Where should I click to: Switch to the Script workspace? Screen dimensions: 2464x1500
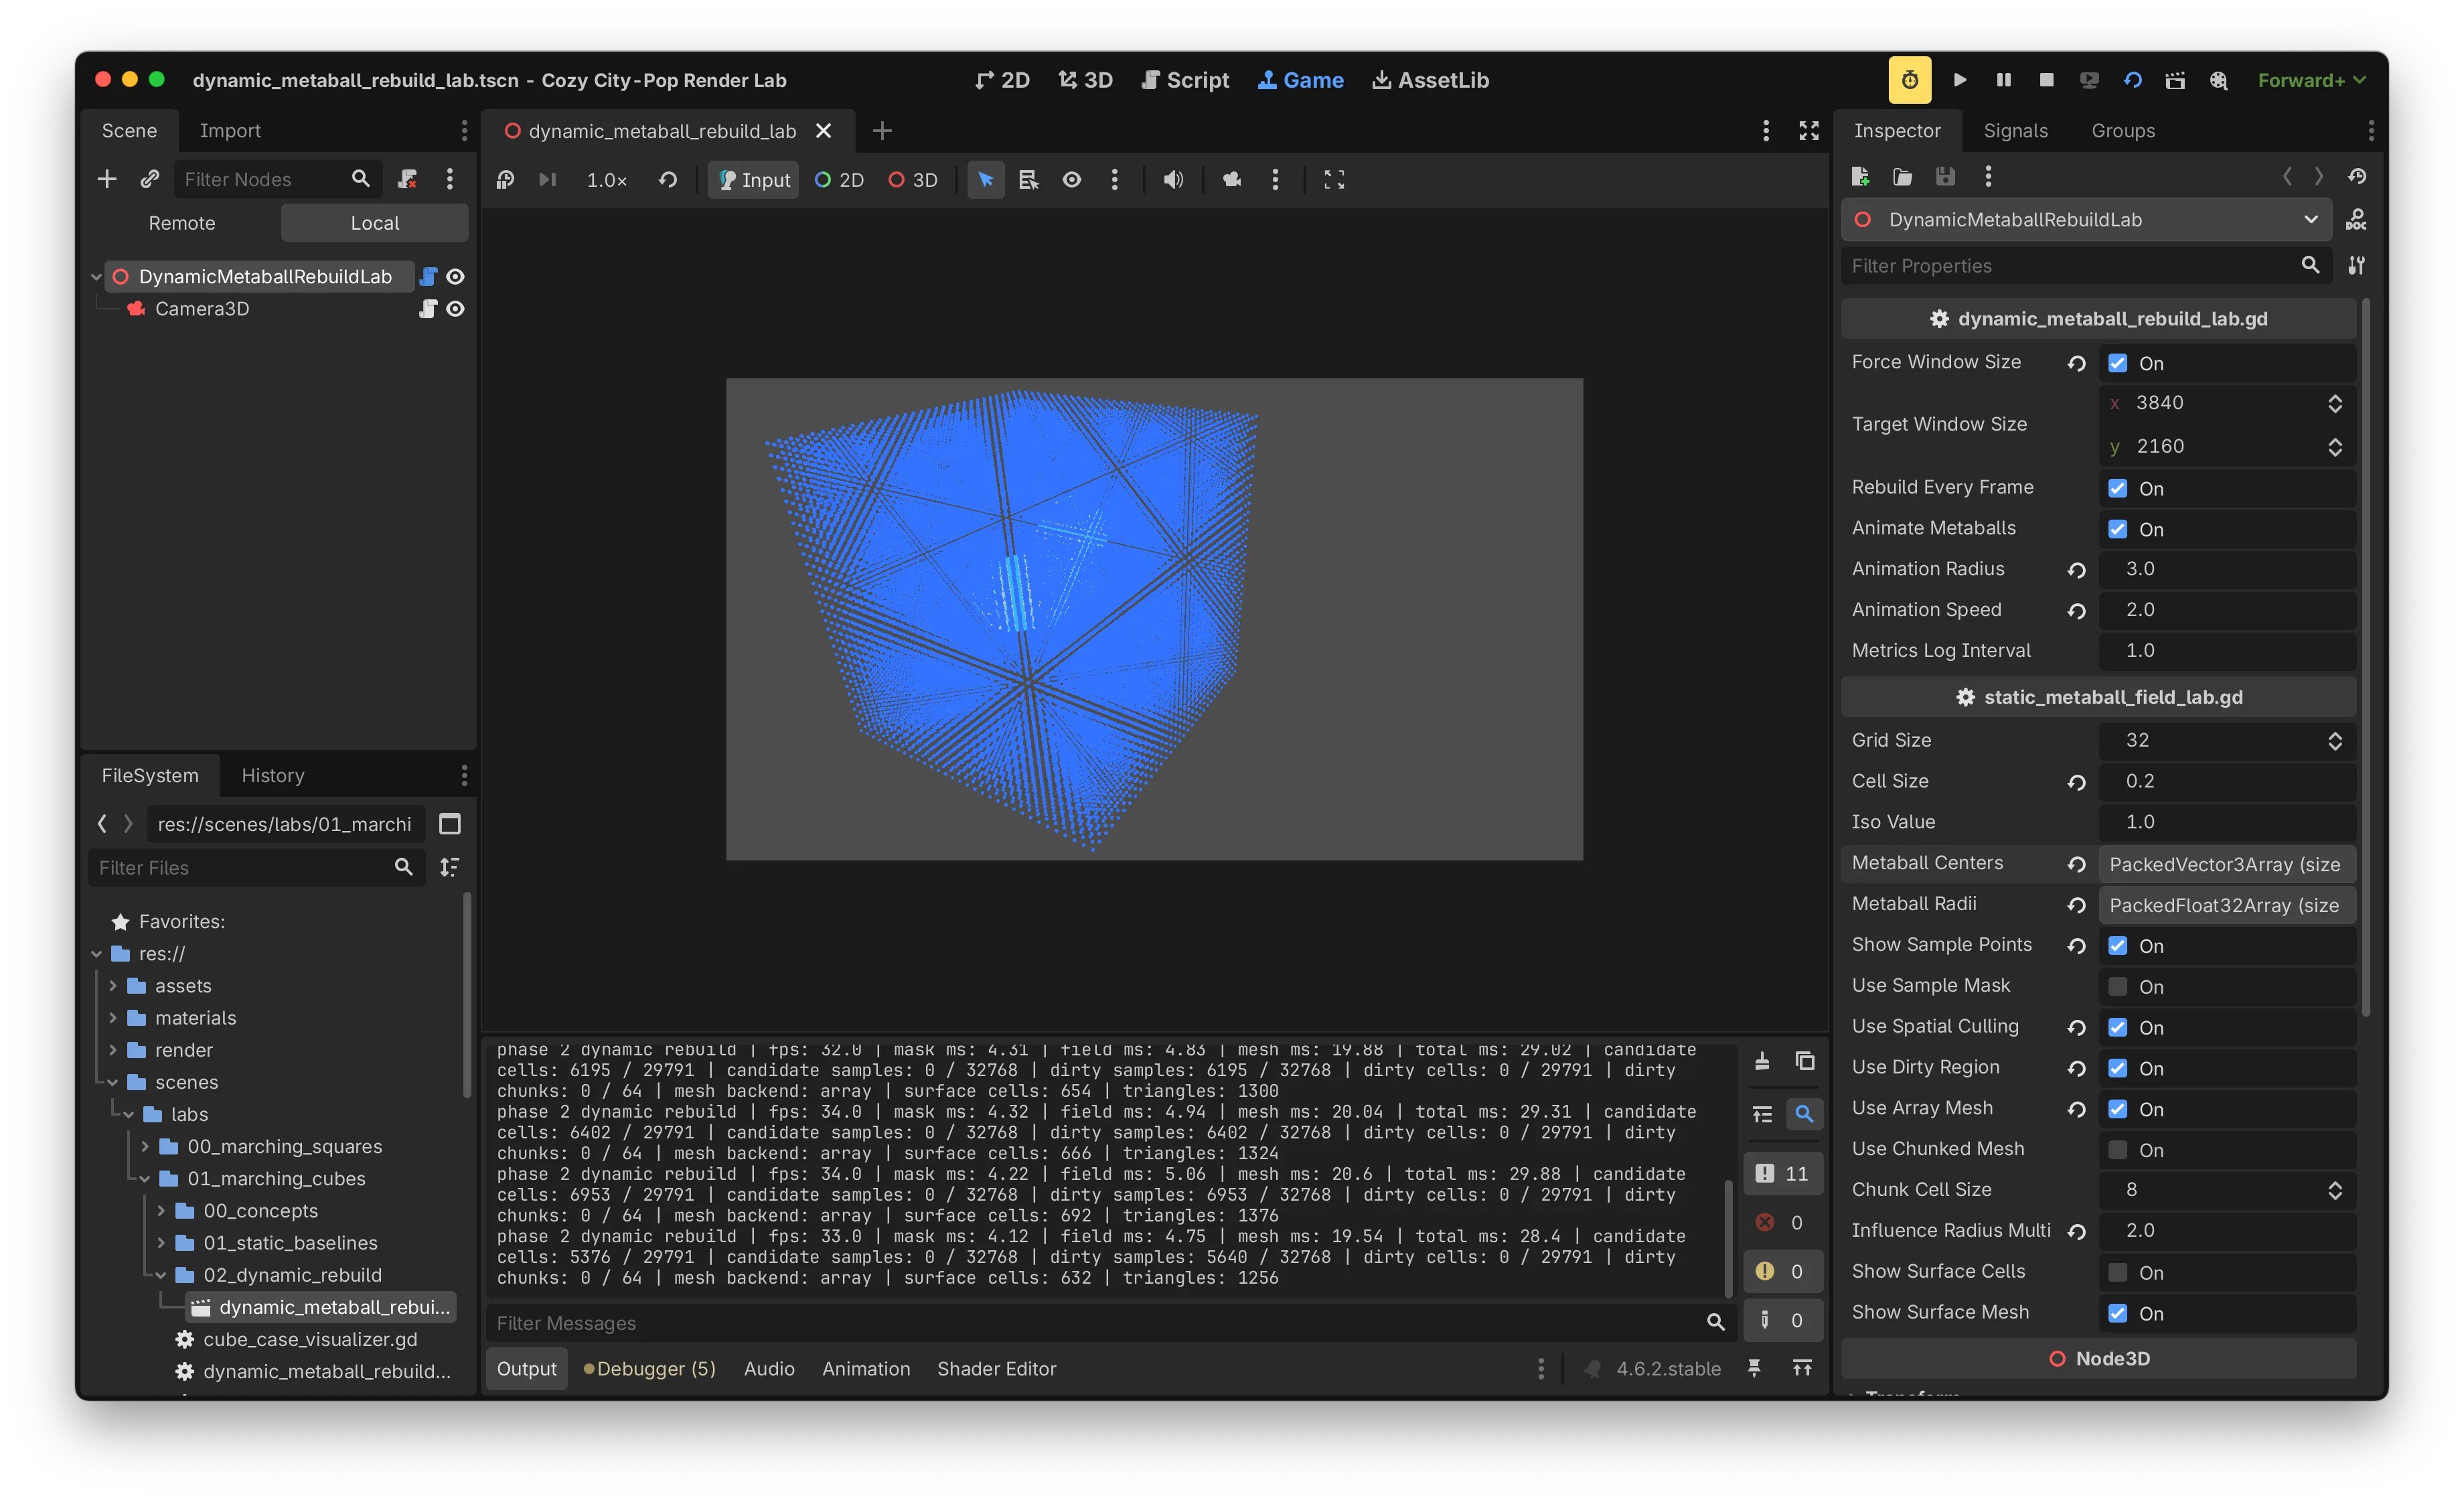(x=1185, y=80)
